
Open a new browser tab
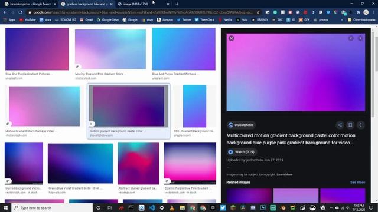[177, 4]
